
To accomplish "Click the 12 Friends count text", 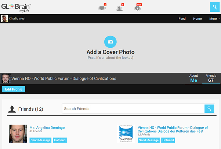I will (144, 134).
